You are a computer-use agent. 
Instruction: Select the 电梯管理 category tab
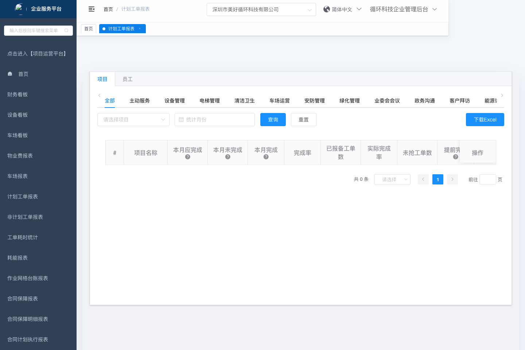210,101
